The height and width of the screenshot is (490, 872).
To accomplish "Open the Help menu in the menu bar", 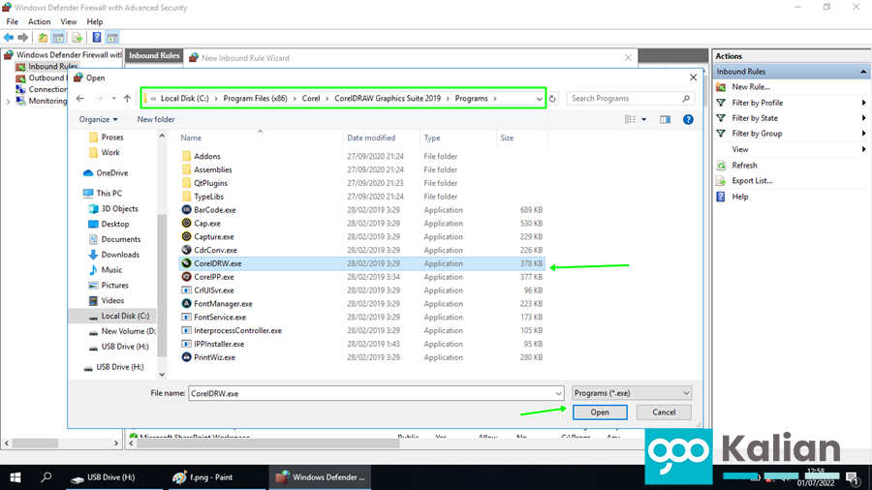I will click(95, 21).
